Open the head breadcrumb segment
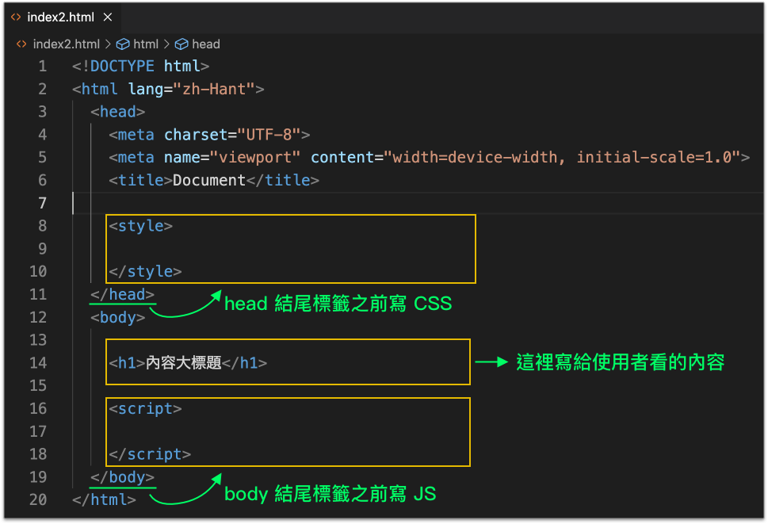This screenshot has width=768, height=524. click(x=205, y=44)
